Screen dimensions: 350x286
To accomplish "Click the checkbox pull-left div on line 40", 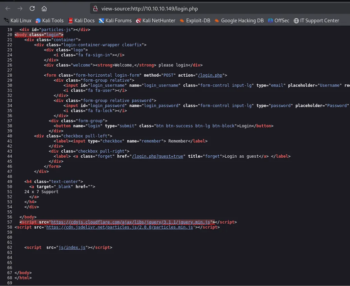I will tap(73, 136).
